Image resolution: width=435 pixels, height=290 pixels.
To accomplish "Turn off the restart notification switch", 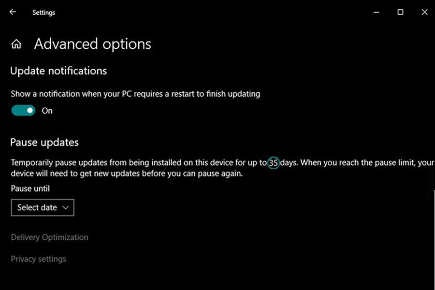I will 24,111.
